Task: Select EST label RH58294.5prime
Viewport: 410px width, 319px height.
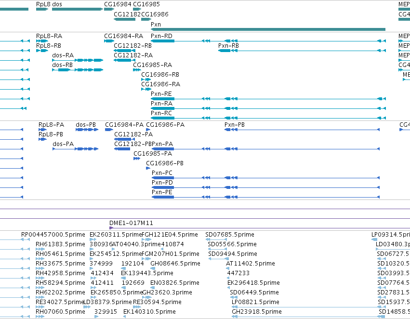Action: coord(60,283)
